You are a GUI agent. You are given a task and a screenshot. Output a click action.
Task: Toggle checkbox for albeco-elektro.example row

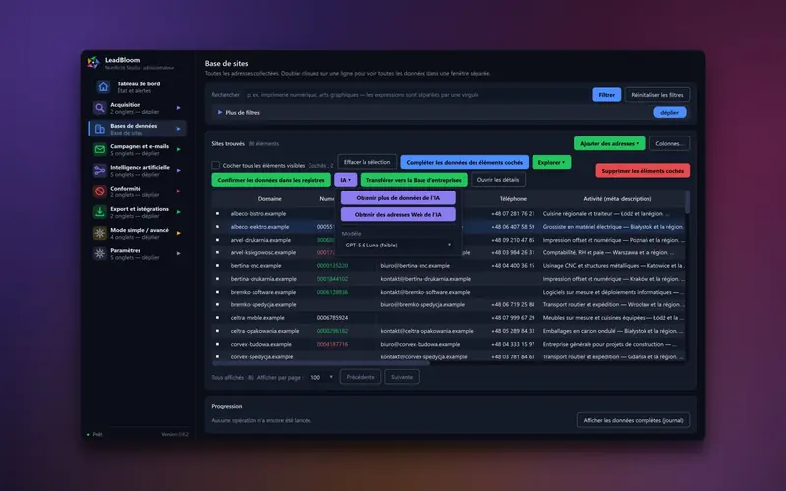pyautogui.click(x=217, y=227)
